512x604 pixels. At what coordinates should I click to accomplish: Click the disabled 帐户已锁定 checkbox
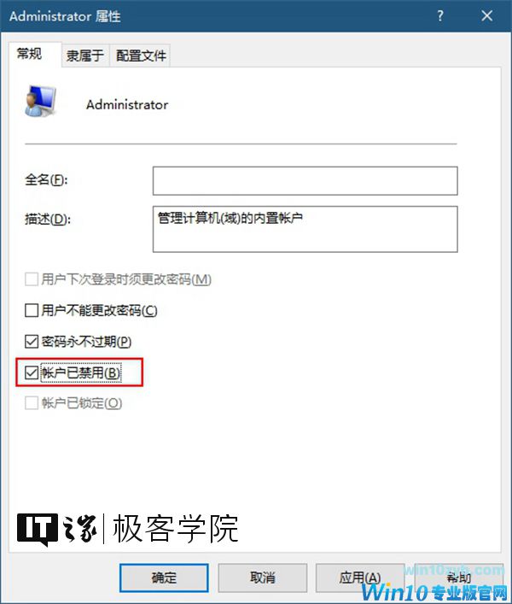pyautogui.click(x=32, y=403)
